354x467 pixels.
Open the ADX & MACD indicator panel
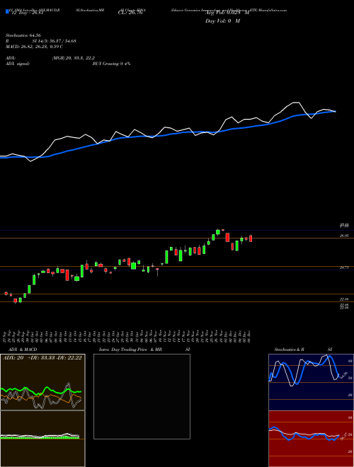coord(42,382)
